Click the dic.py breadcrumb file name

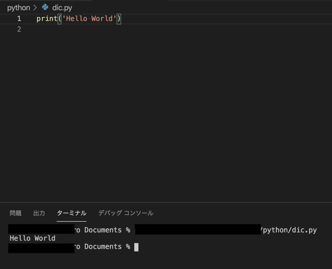62,8
